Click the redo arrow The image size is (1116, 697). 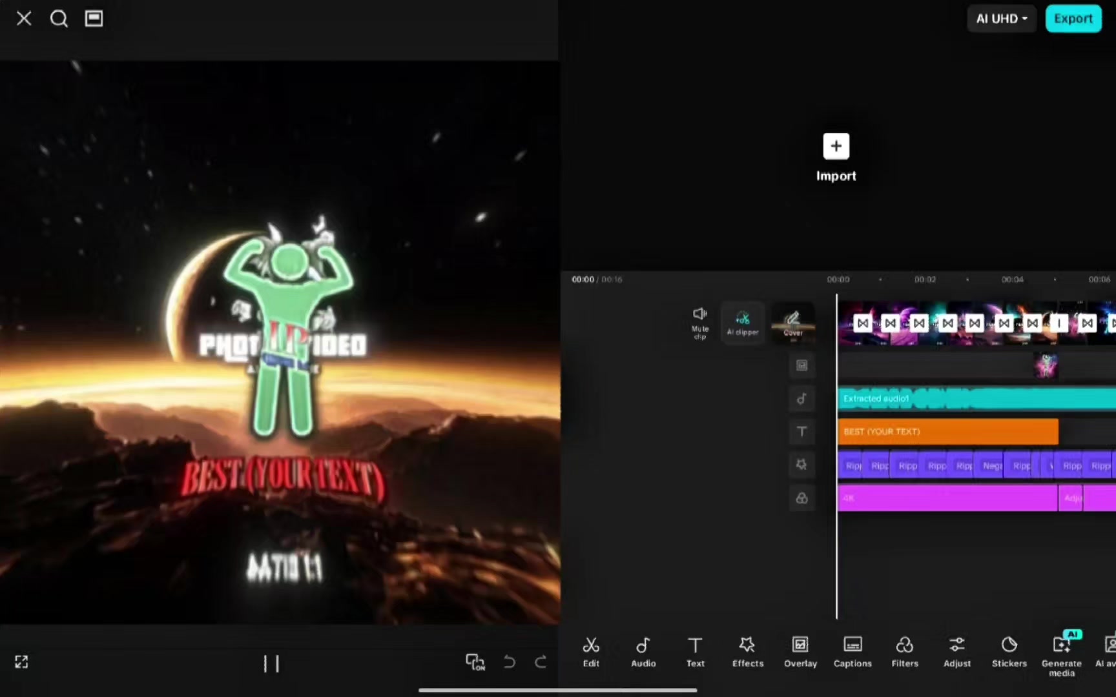click(541, 662)
